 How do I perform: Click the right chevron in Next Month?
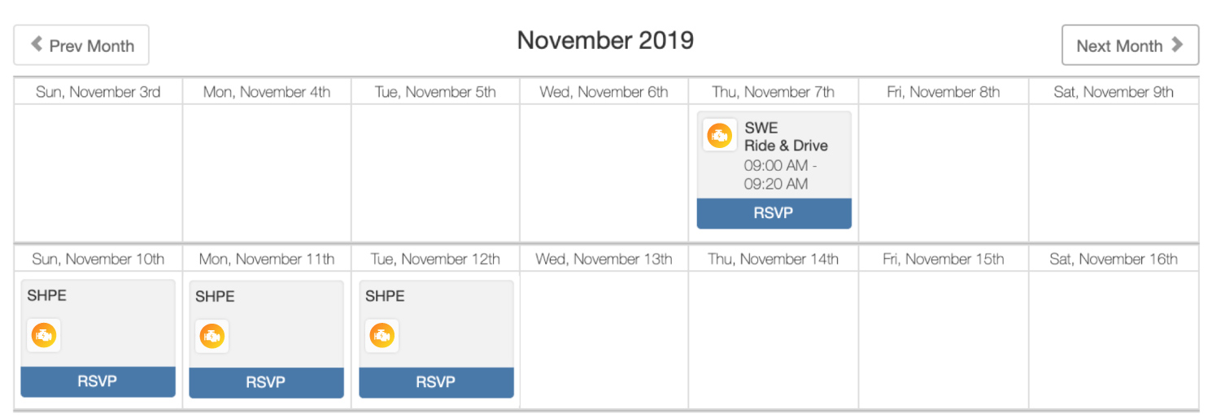click(1177, 45)
